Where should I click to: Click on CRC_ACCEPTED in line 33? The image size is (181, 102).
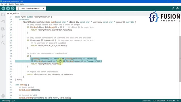click(54, 64)
